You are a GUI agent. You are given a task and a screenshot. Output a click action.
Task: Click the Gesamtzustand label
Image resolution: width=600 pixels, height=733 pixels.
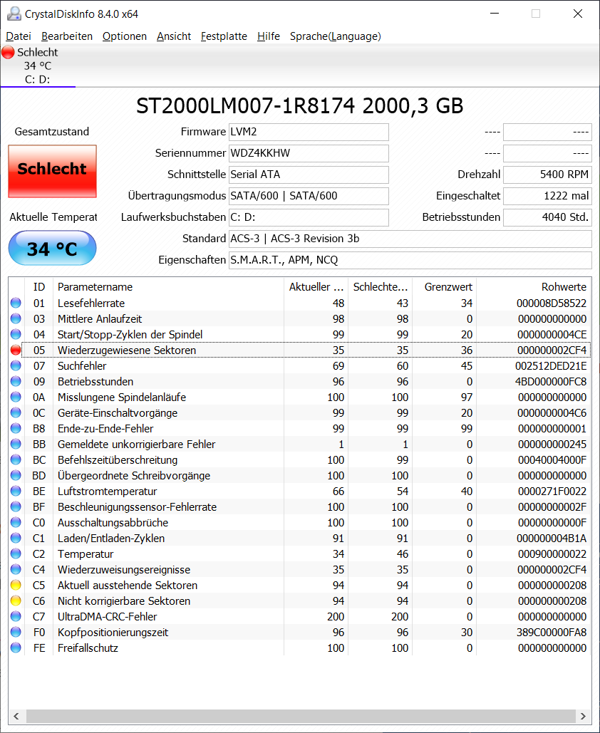click(52, 131)
